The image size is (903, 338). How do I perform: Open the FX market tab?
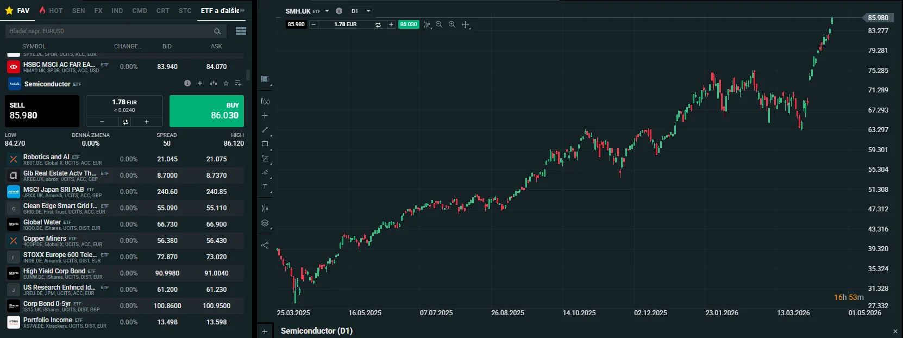point(98,10)
